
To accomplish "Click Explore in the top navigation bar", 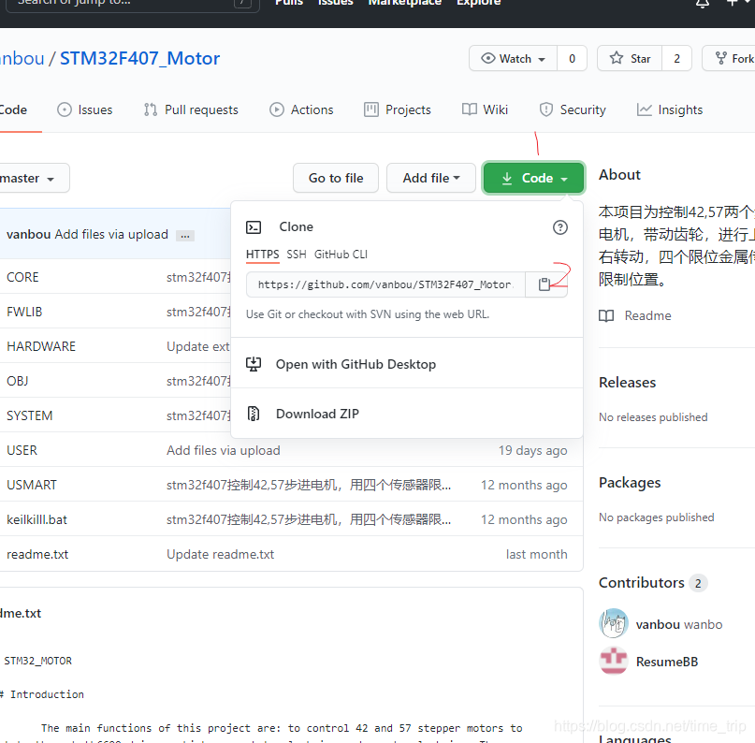I will [479, 3].
